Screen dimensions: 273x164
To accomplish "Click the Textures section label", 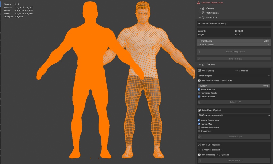I will (x=210, y=64).
